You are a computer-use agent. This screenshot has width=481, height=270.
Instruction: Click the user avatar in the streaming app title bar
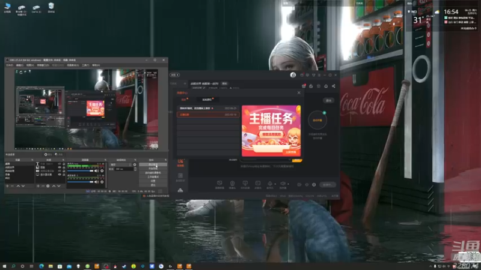click(x=293, y=75)
